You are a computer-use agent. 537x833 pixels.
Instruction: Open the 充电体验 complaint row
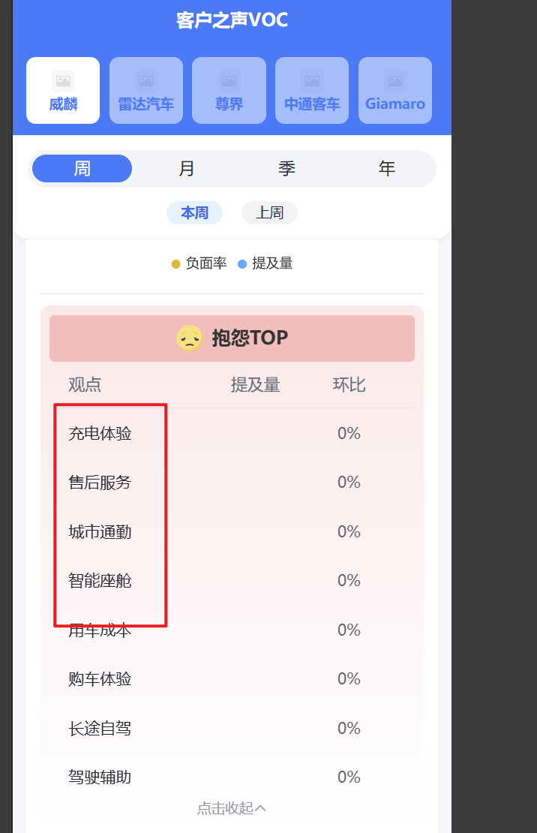click(x=232, y=434)
